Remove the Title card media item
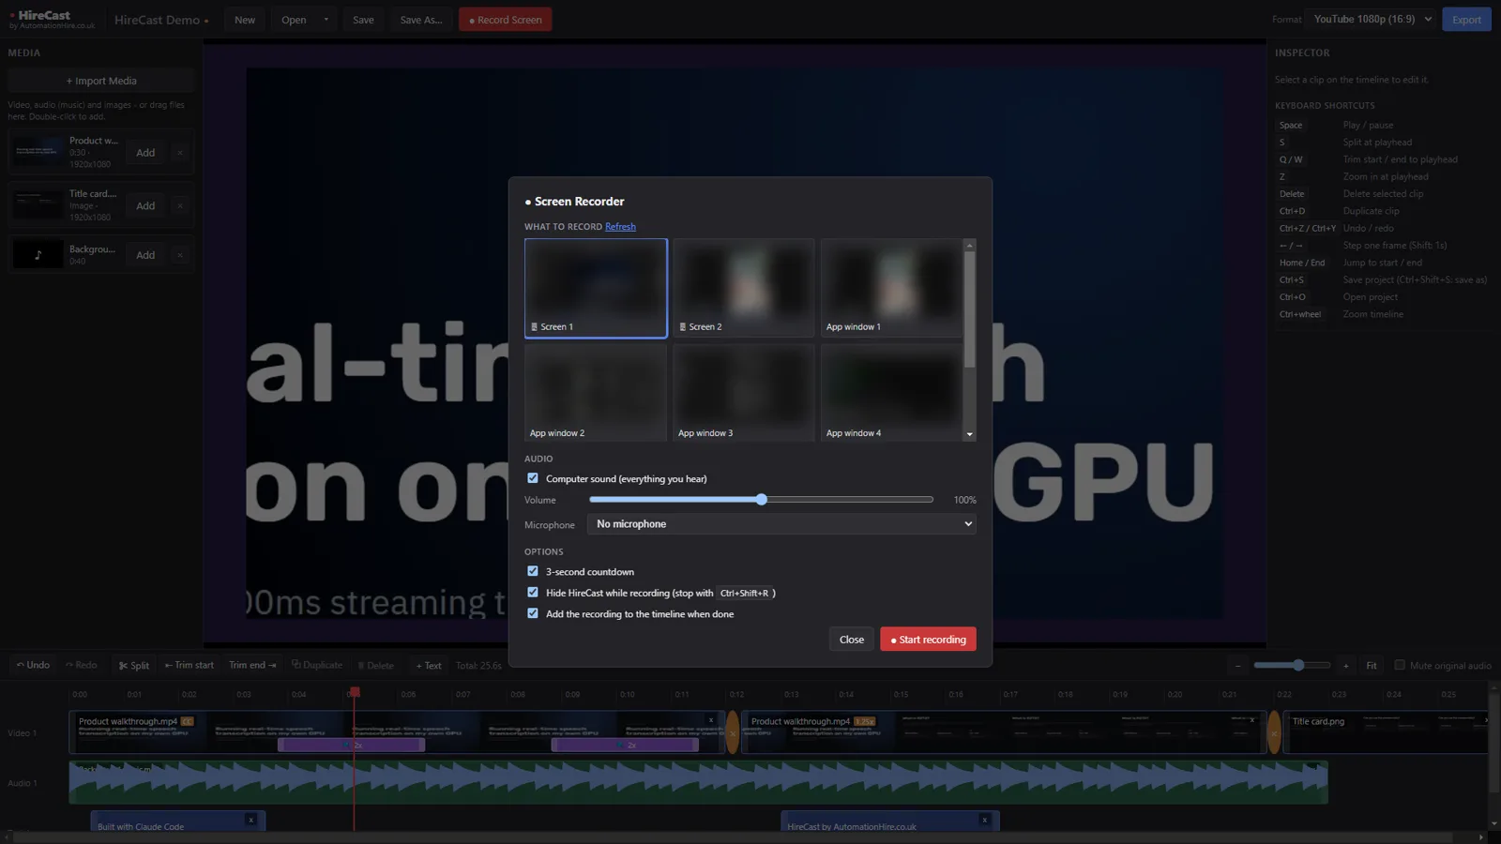Screen dimensions: 1501x844 [x=179, y=205]
